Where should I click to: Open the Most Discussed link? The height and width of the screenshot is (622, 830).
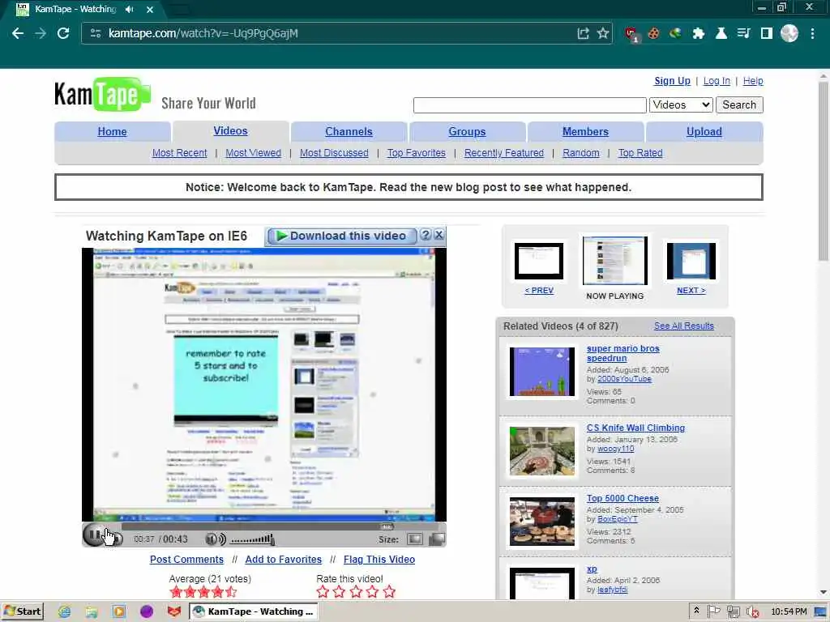click(x=334, y=153)
